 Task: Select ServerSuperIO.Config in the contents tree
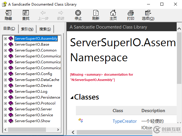(33, 74)
